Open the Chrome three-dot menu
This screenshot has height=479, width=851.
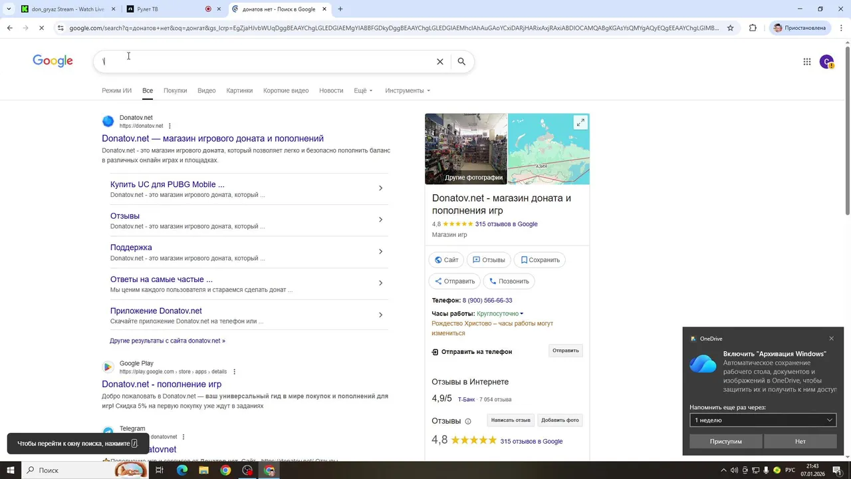click(x=841, y=28)
